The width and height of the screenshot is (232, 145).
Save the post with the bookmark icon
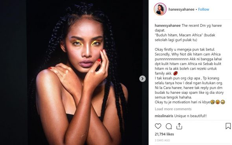coord(228,126)
